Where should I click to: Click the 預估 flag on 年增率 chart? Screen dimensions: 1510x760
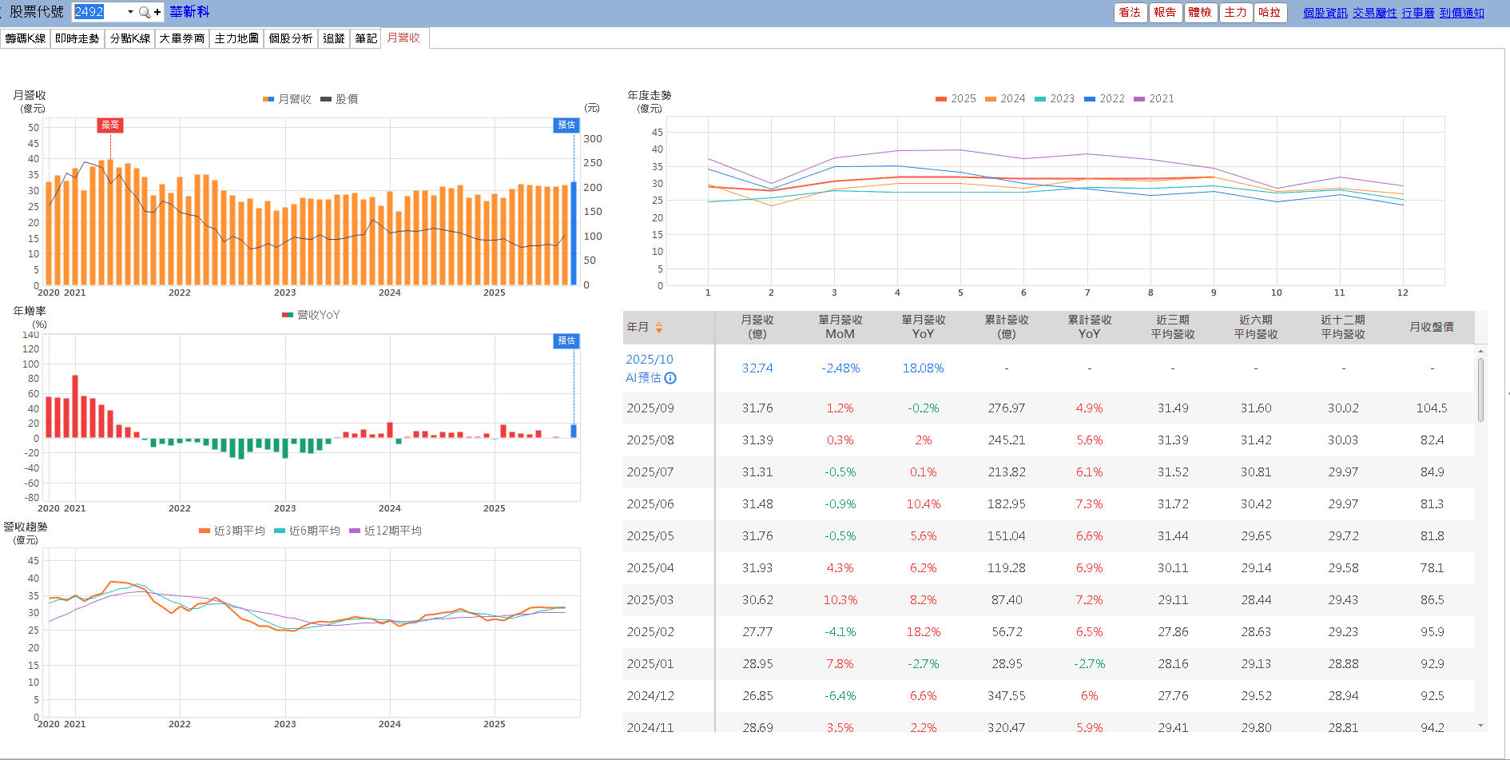(566, 340)
